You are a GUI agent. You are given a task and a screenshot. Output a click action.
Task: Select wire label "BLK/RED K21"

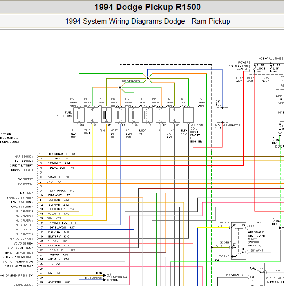point(58,246)
